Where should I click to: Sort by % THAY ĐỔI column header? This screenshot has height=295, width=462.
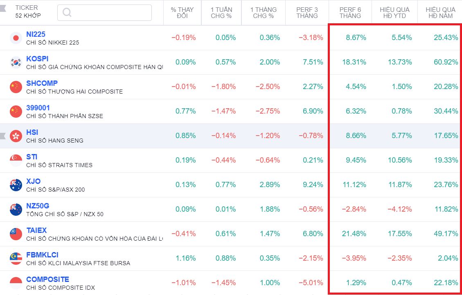[182, 13]
